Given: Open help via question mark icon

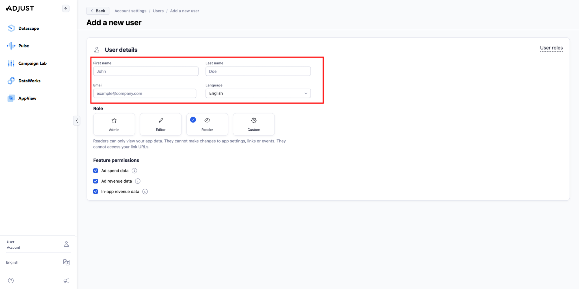Looking at the screenshot, I should tap(11, 281).
